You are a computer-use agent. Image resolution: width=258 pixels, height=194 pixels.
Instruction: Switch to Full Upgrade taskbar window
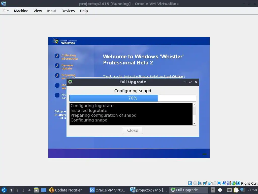pyautogui.click(x=188, y=190)
